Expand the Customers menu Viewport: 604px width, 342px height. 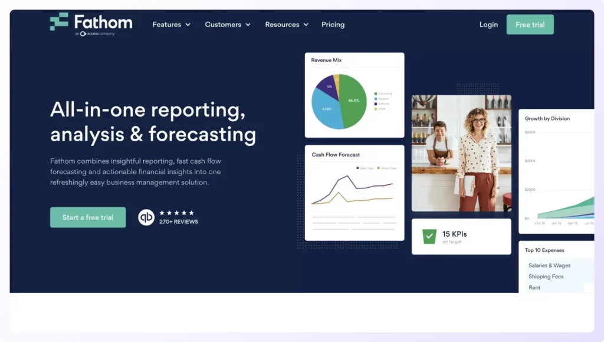(x=228, y=25)
